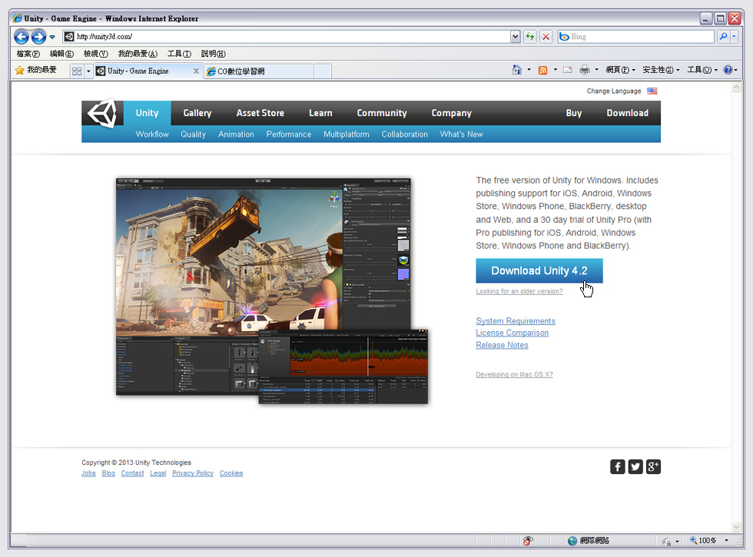The image size is (753, 557).
Task: Open the Quality sub-navigation link
Action: pyautogui.click(x=193, y=134)
